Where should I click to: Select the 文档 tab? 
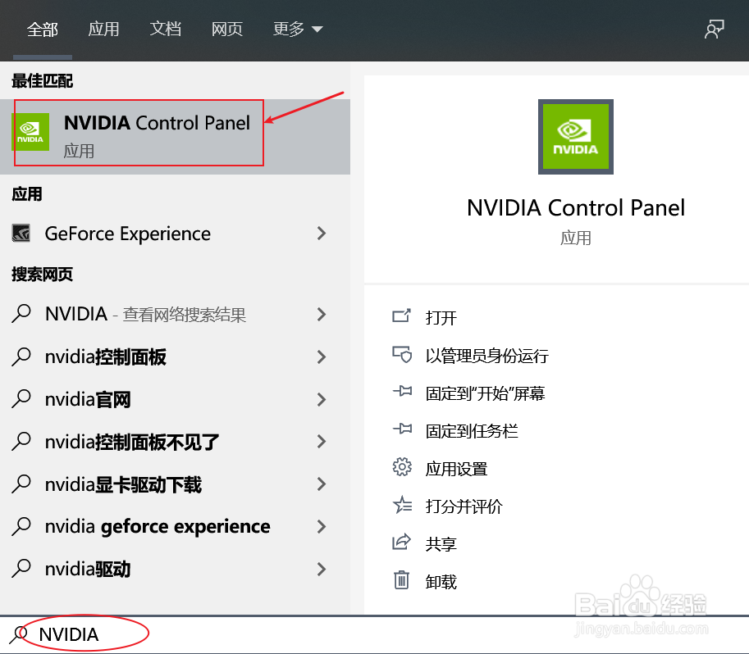(x=165, y=30)
